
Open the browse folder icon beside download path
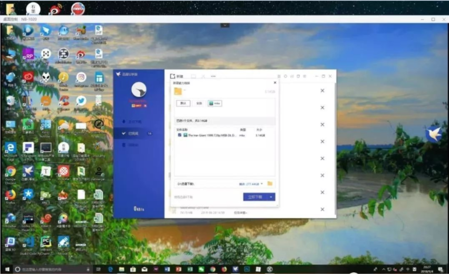[x=270, y=183]
